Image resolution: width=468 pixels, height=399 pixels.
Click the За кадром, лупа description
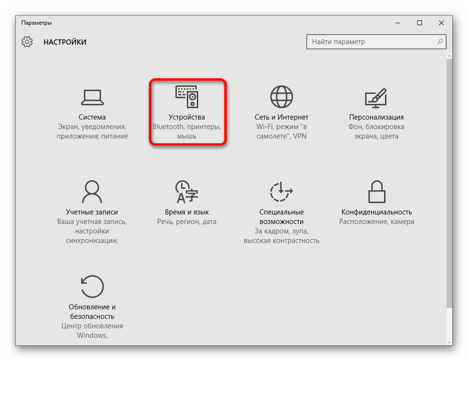(282, 236)
